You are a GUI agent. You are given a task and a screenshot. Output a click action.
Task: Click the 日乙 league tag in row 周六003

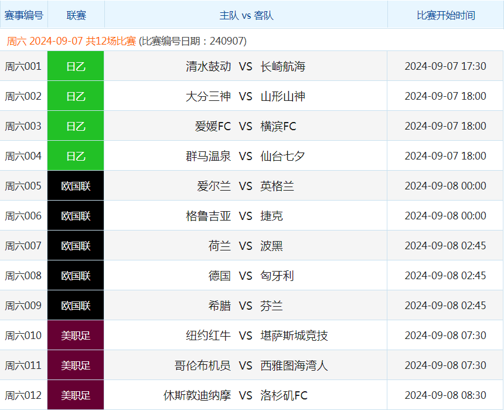76,126
